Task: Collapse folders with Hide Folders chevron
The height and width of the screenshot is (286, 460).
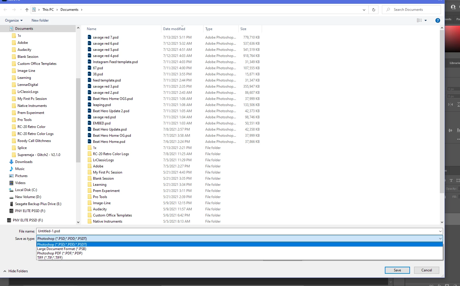Action: tap(5, 271)
